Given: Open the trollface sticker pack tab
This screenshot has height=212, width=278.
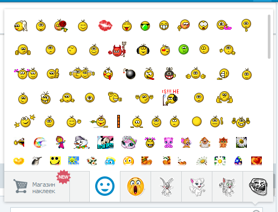Looking at the screenshot, I should [x=258, y=187].
